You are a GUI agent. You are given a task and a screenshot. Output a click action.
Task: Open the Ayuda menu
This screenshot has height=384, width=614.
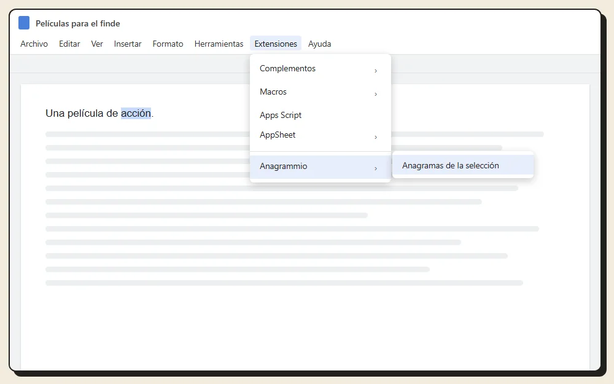[319, 44]
